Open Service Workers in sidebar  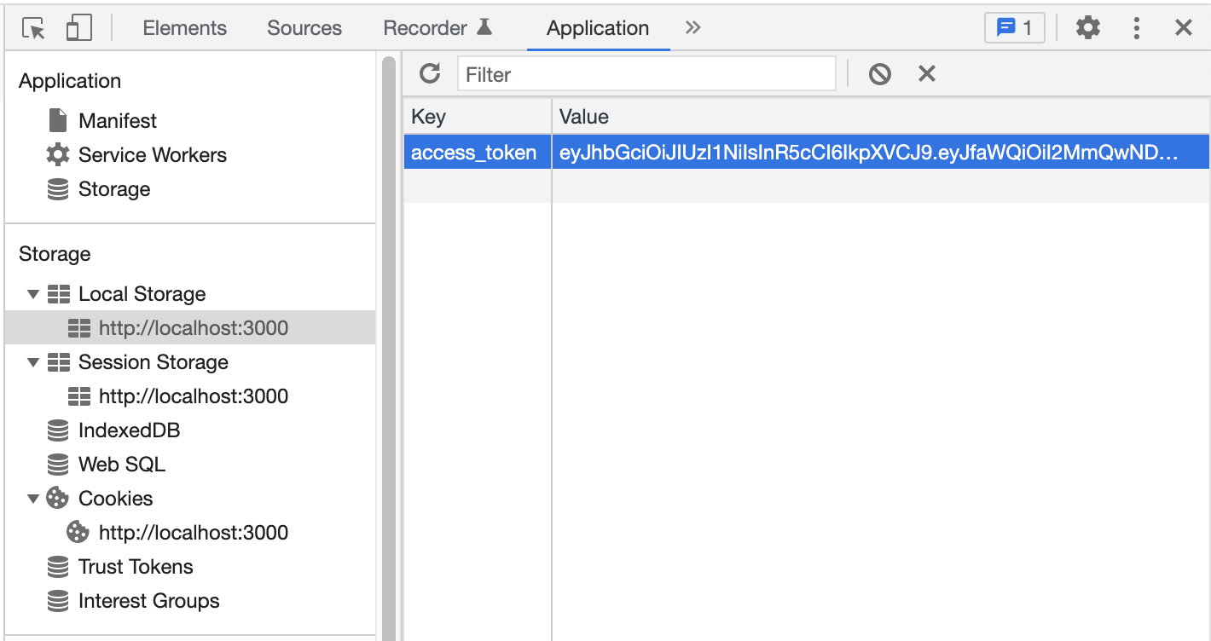(152, 155)
